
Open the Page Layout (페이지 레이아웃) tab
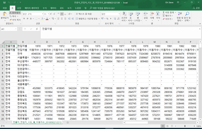(32, 8)
